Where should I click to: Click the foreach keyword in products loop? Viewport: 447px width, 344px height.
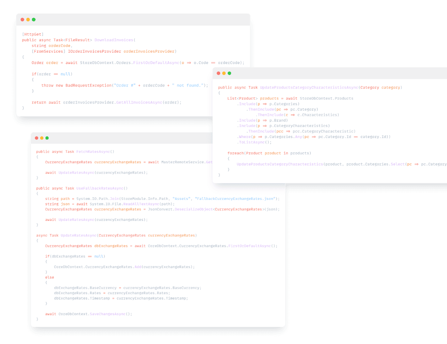click(x=236, y=153)
